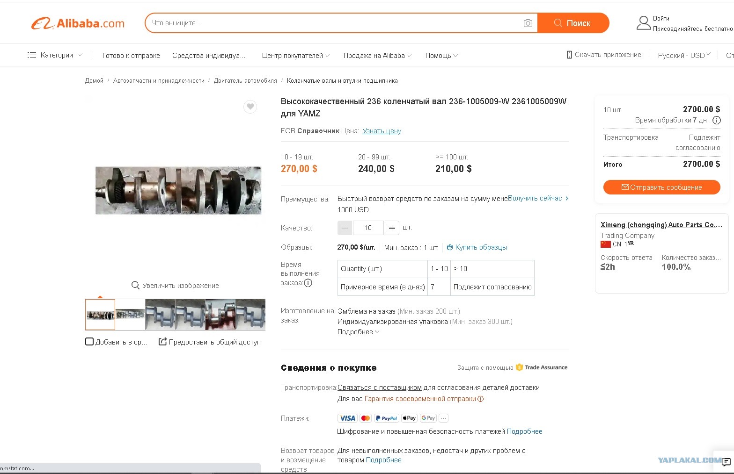The width and height of the screenshot is (734, 474).
Task: Click the phone icon to download app
Action: point(569,55)
